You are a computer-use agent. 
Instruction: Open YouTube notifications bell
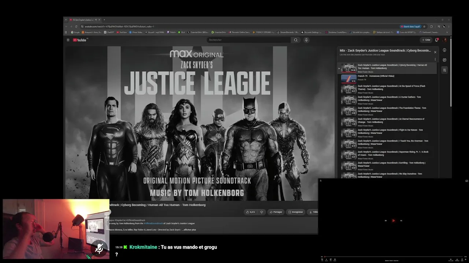(x=436, y=40)
